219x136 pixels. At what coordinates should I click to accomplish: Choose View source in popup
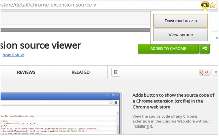point(180,35)
